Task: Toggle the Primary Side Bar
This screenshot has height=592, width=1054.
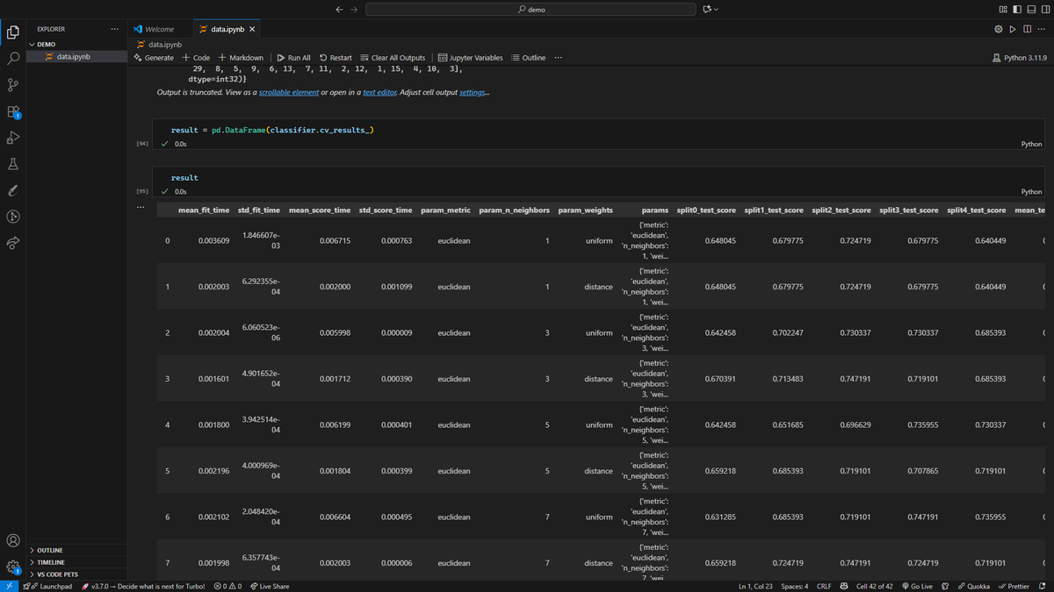Action: 1017,10
